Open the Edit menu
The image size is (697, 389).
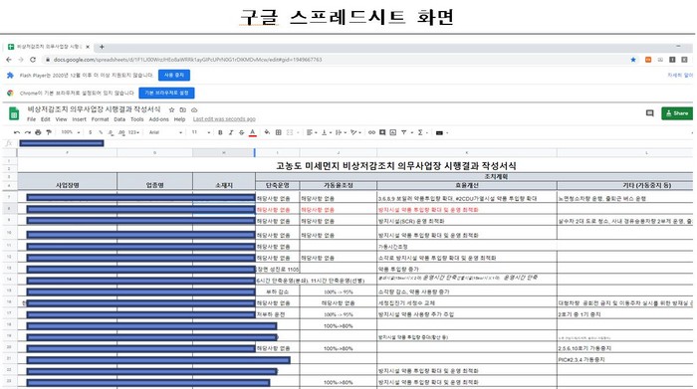(46, 119)
